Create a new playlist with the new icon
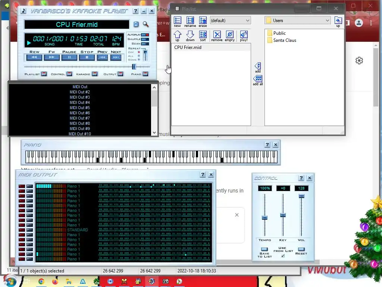382x287 pixels. (x=177, y=22)
